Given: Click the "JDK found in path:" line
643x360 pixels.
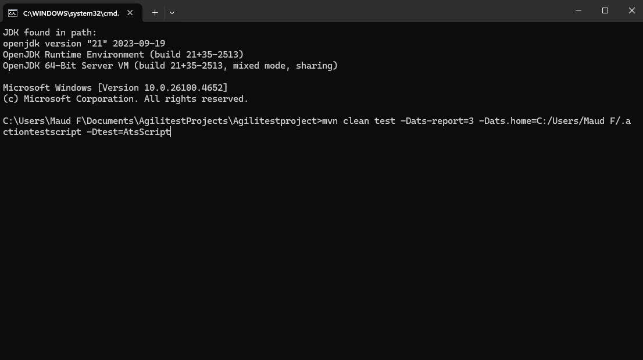Looking at the screenshot, I should tap(49, 33).
